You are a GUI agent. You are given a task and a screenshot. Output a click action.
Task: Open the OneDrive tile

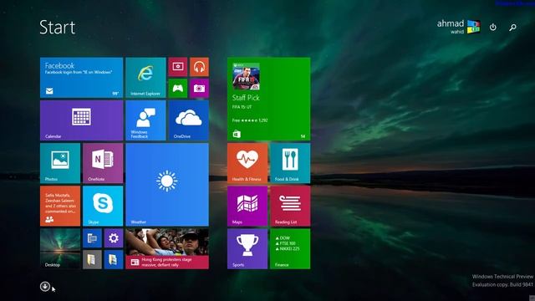189,120
